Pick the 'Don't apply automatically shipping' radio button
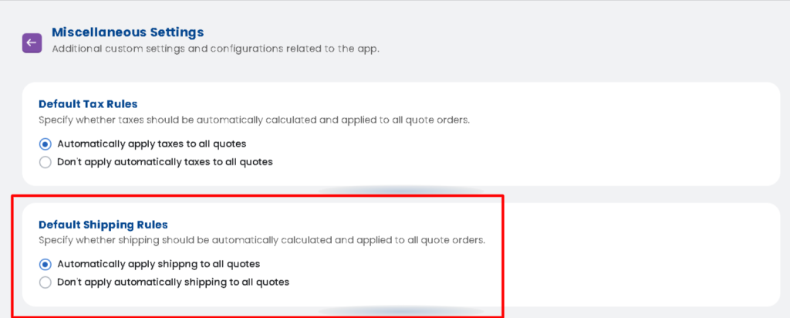This screenshot has width=790, height=318. (45, 282)
